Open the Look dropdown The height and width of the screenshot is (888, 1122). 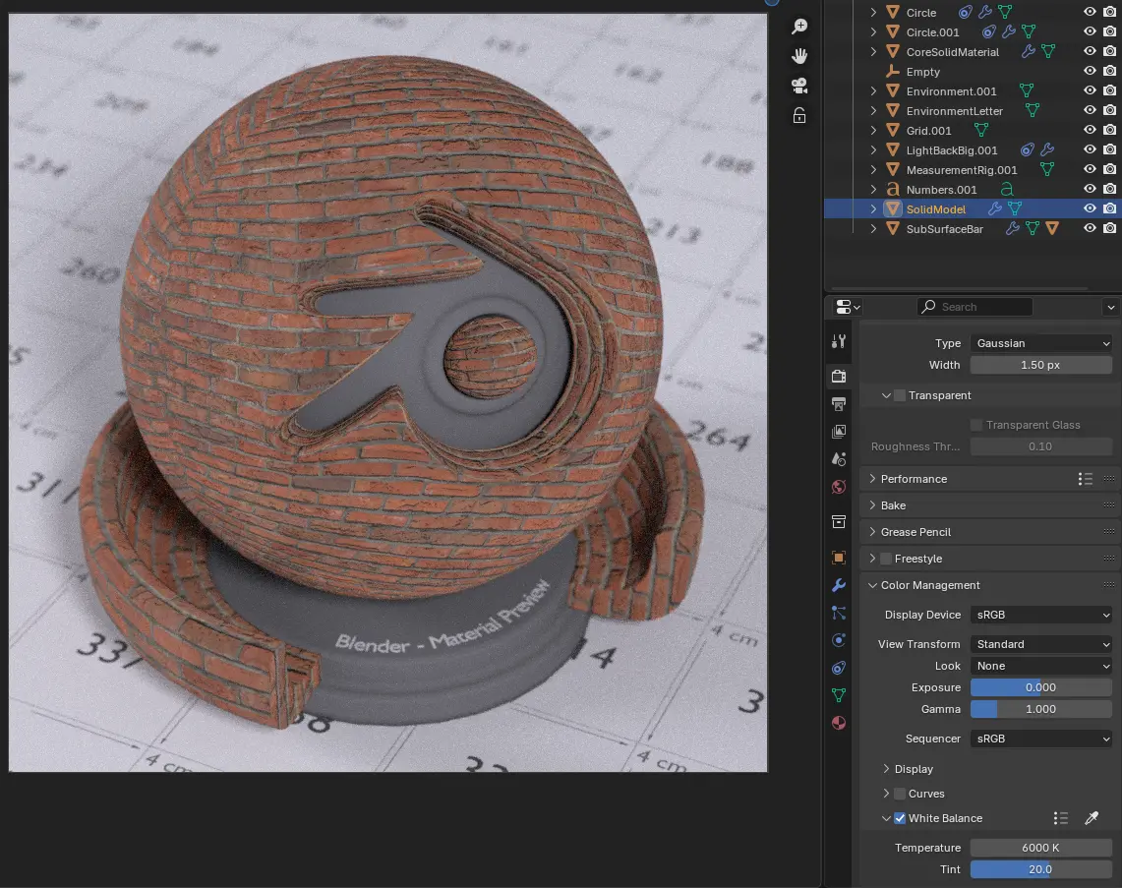coord(1041,666)
